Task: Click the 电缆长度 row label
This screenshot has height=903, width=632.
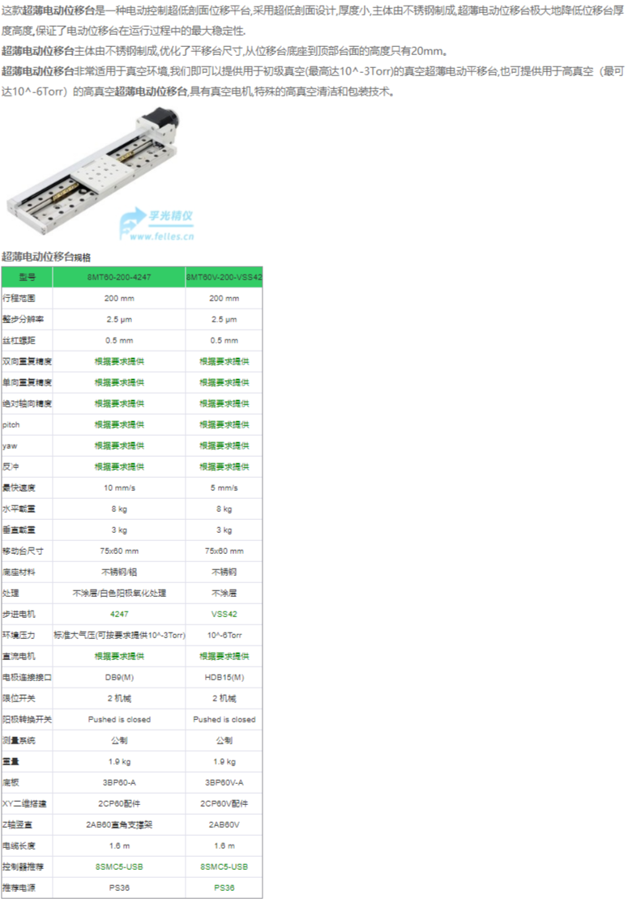Action: coord(19,846)
